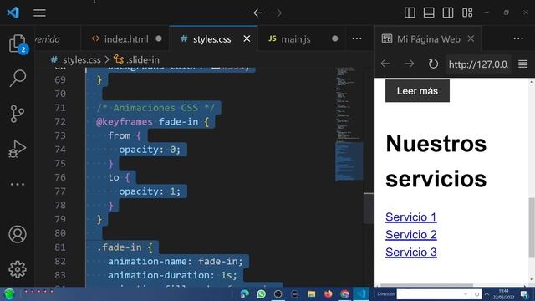
Task: Click 'animation-name: fade-in;' on line 82
Action: [x=176, y=261]
